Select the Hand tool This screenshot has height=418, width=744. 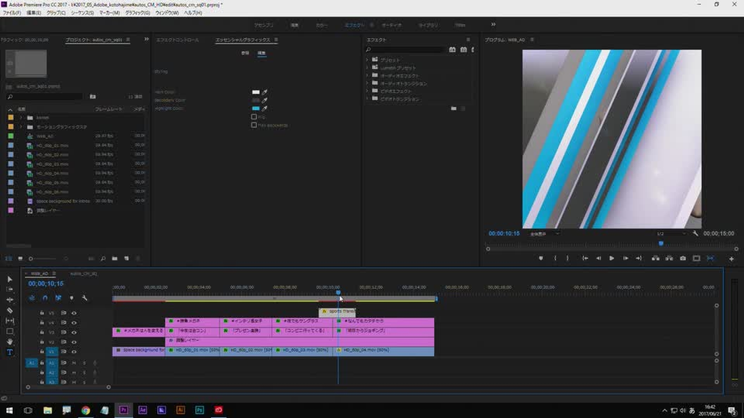click(x=10, y=342)
